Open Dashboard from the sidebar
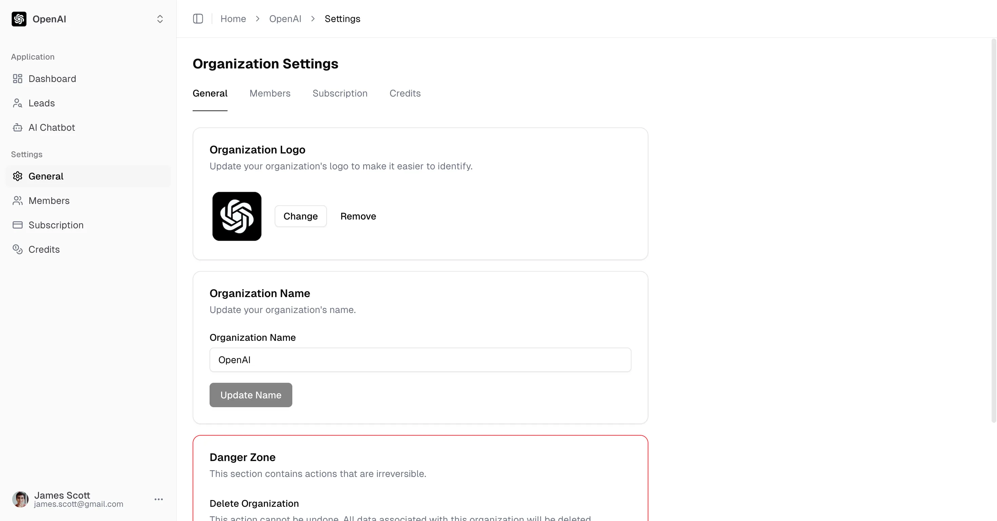Screen dimensions: 997x521 (88, 79)
